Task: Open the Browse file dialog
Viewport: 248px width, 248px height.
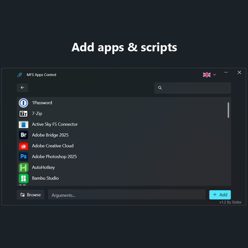Action: pos(30,195)
